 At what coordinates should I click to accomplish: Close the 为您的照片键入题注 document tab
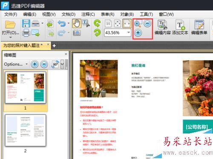(x=48, y=44)
